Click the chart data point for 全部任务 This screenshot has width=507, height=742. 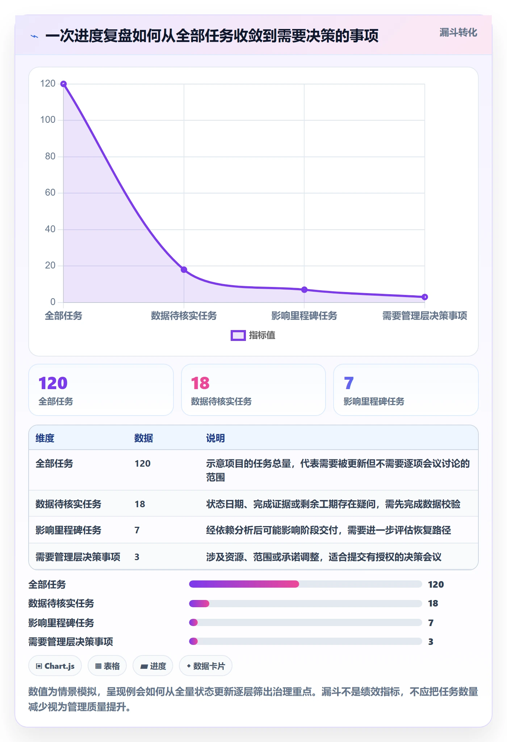63,84
